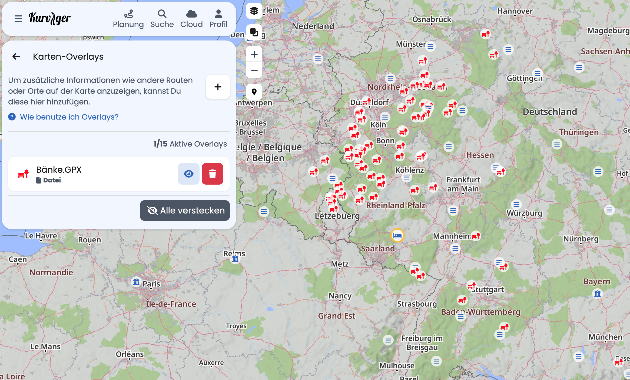This screenshot has width=630, height=380.
Task: Click the hotel bed marker near Saarland
Action: [397, 235]
